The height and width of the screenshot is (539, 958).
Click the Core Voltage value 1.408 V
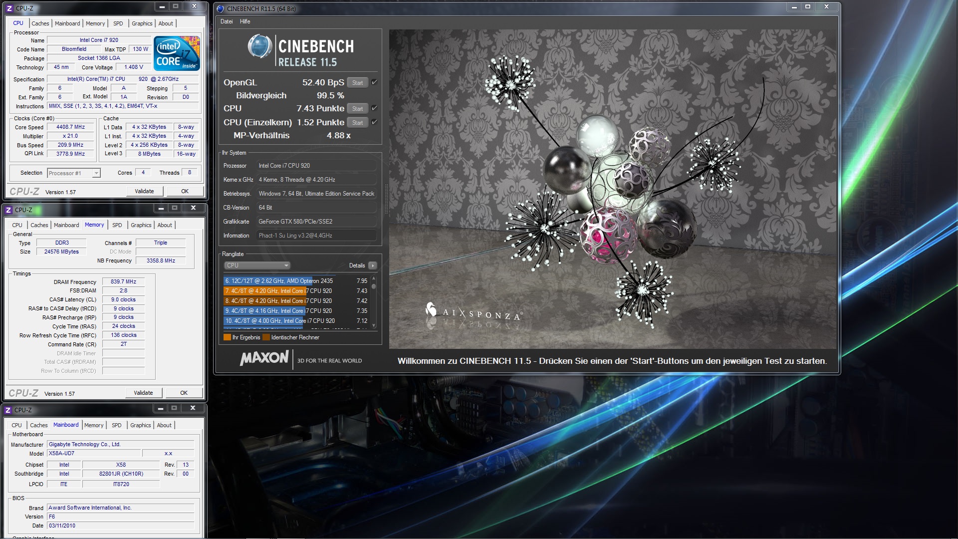(x=134, y=67)
